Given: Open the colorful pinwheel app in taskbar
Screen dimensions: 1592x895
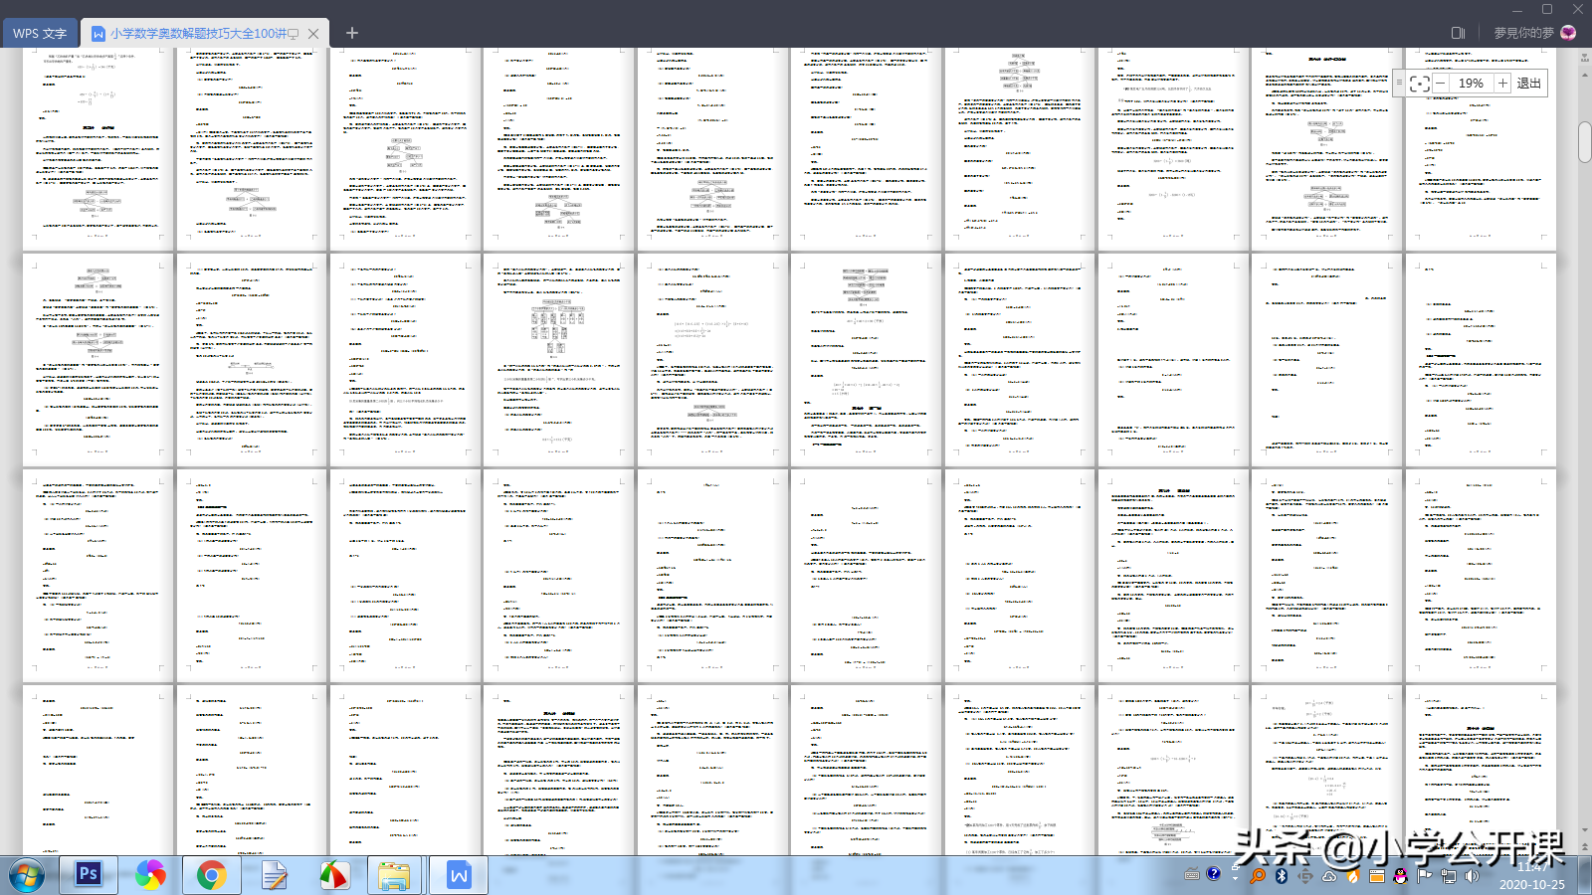Looking at the screenshot, I should click(x=150, y=875).
